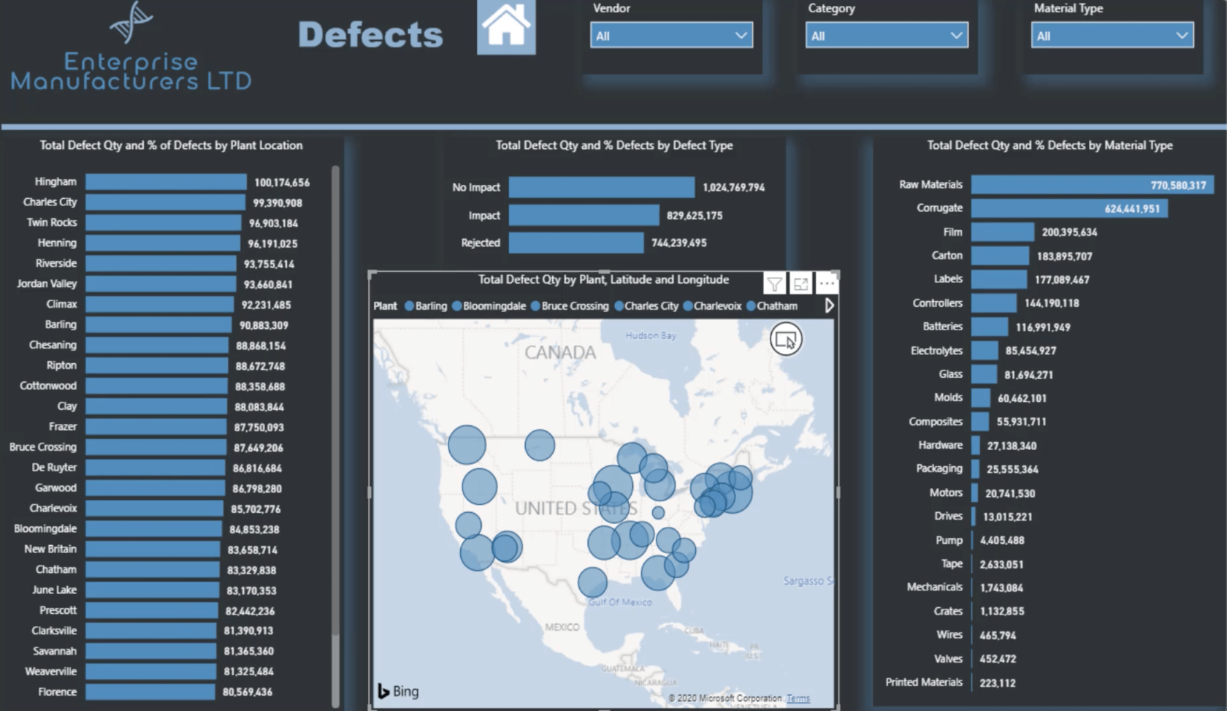Advance map legend with right arrow
The width and height of the screenshot is (1227, 711).
829,305
